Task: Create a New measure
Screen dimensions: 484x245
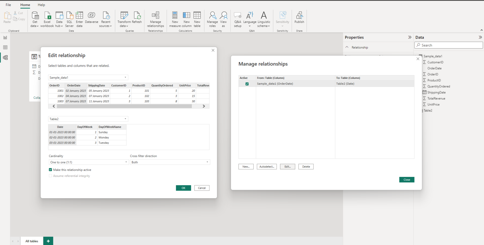Action: coord(175,19)
